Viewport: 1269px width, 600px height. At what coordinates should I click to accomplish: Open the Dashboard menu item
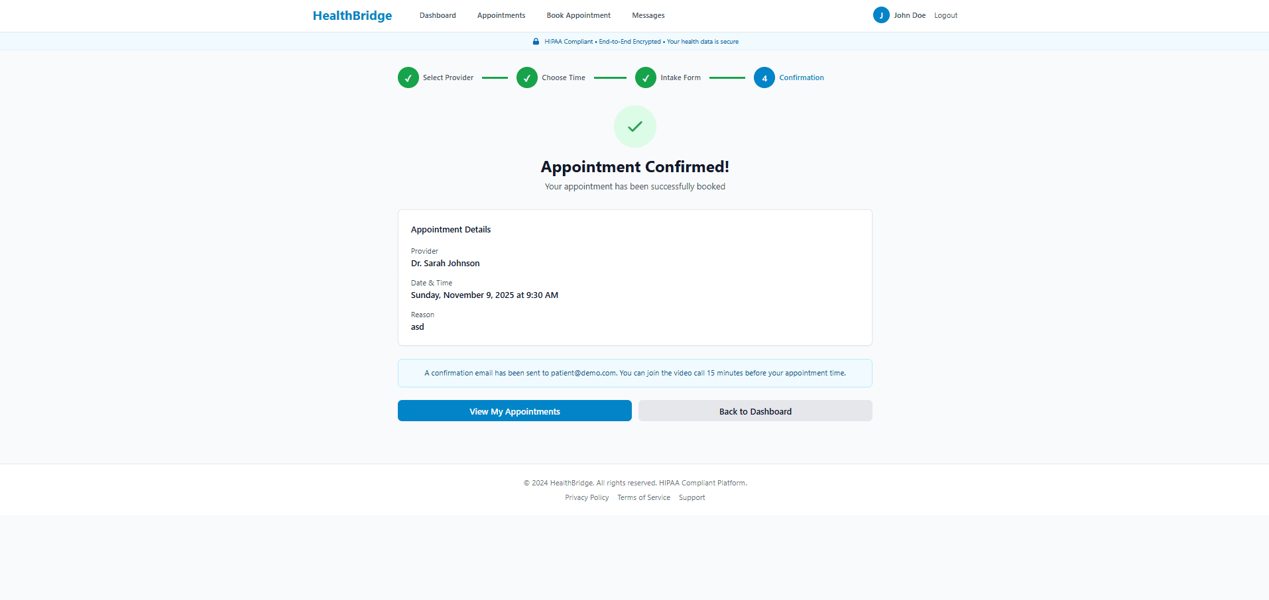pos(438,15)
